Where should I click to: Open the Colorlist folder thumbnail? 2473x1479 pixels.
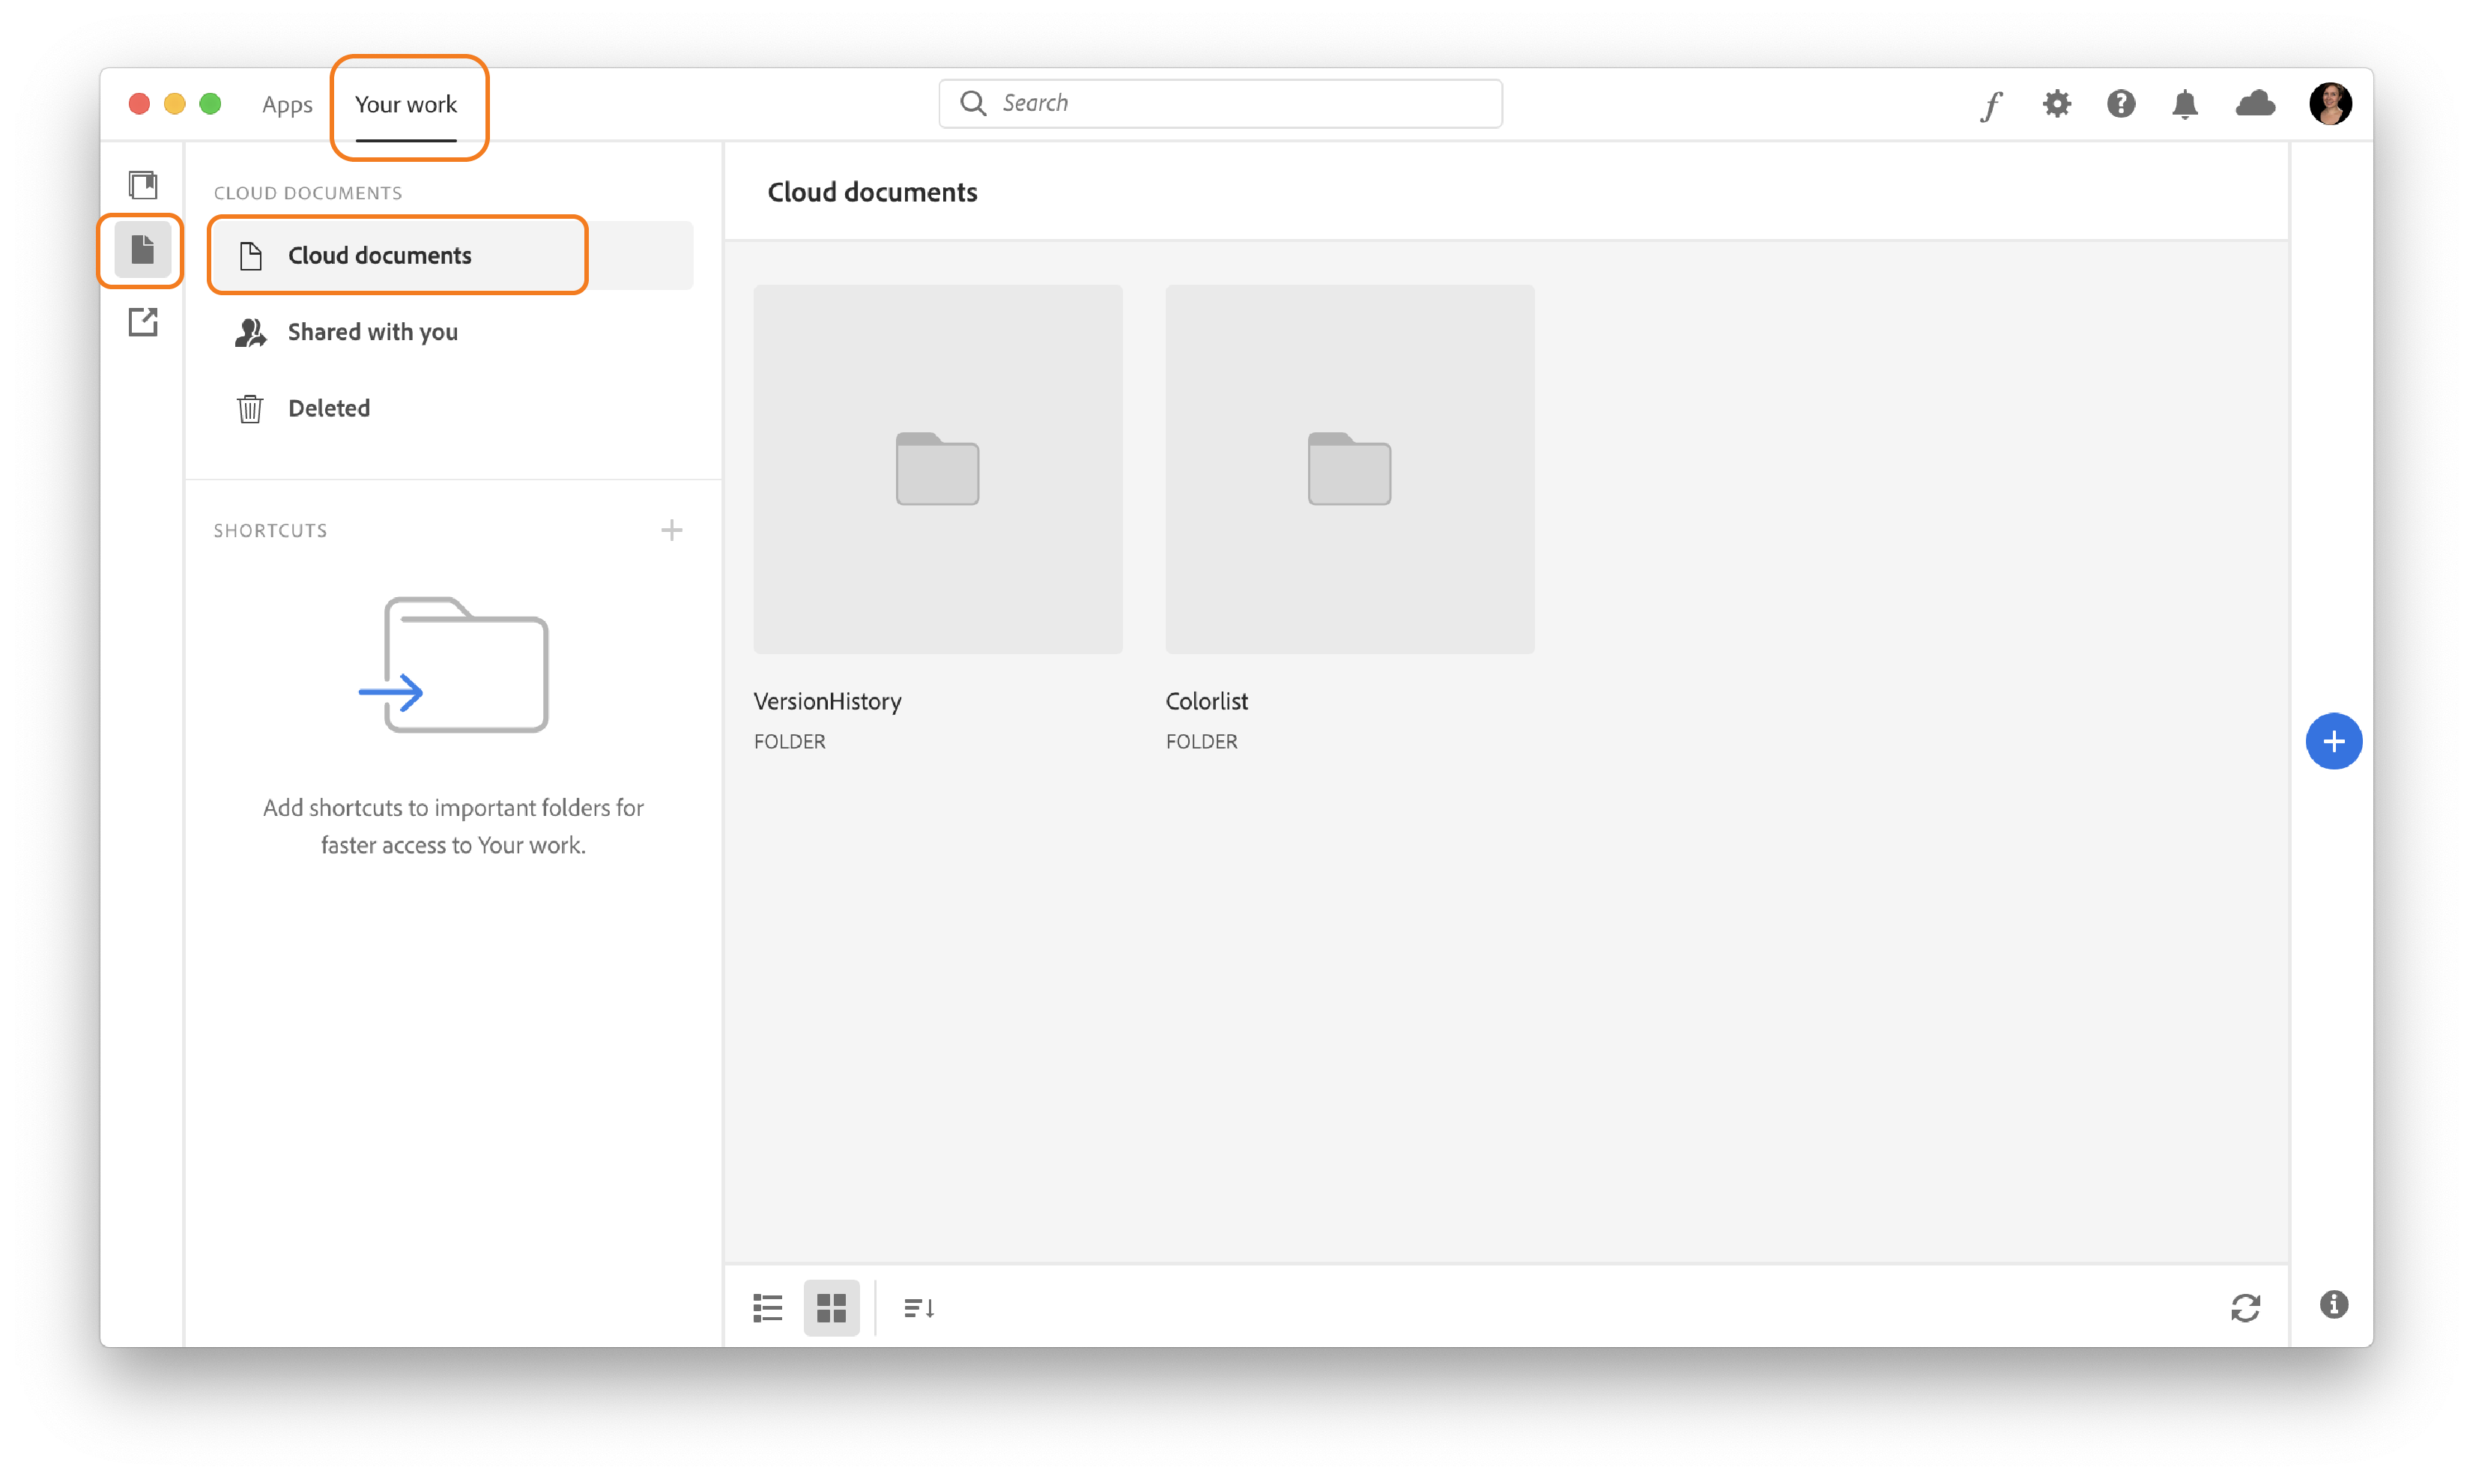coord(1349,468)
